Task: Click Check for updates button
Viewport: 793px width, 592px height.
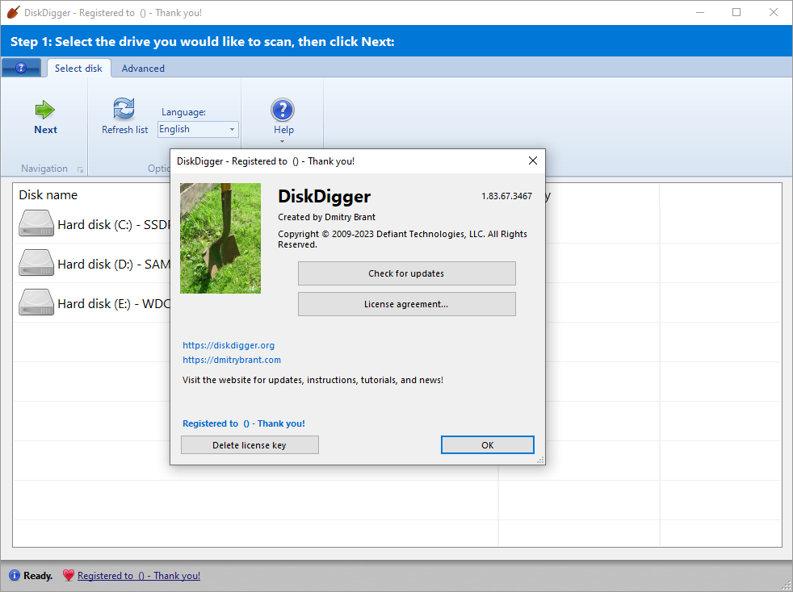Action: point(407,273)
